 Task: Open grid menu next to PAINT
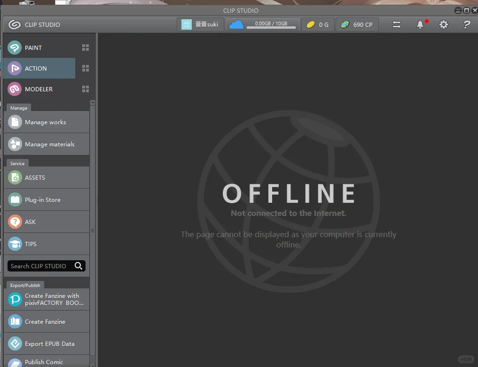pos(86,48)
